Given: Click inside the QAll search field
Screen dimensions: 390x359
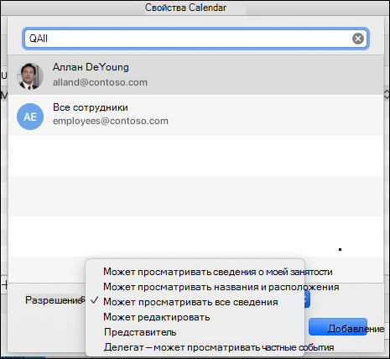Looking at the screenshot, I should pos(187,39).
